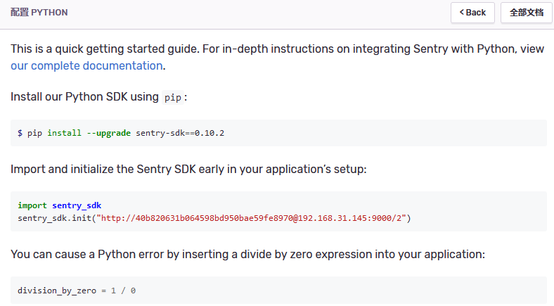Click the red DSN URL string
Image resolution: width=554 pixels, height=306 pixels.
click(x=252, y=218)
